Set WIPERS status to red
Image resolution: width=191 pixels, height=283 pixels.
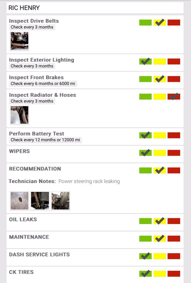coord(174,153)
